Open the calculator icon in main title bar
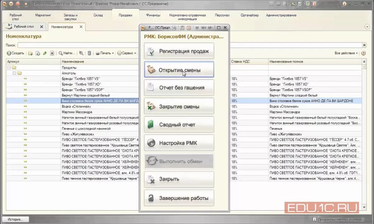 click(308, 4)
